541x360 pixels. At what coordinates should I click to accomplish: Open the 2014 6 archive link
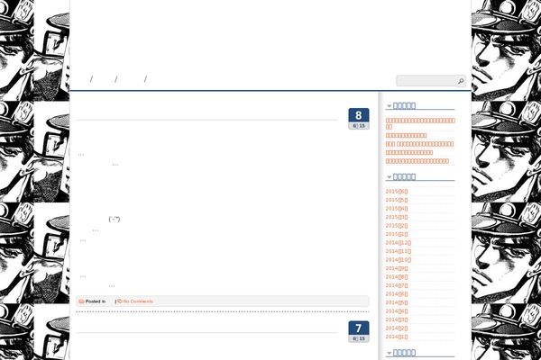[397, 294]
